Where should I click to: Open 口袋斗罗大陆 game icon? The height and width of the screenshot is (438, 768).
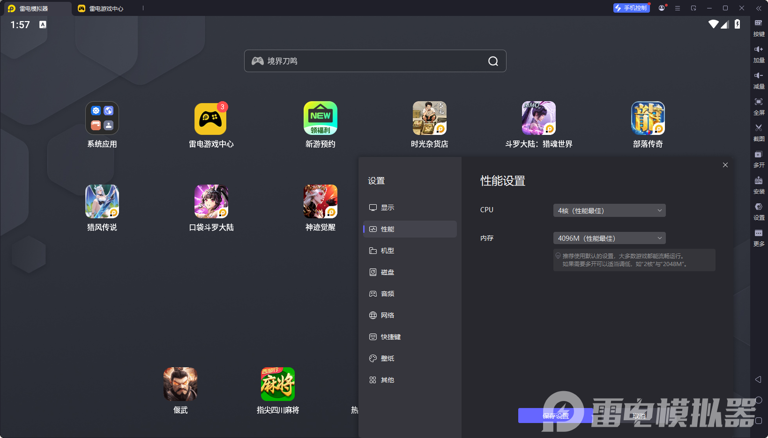(x=211, y=201)
